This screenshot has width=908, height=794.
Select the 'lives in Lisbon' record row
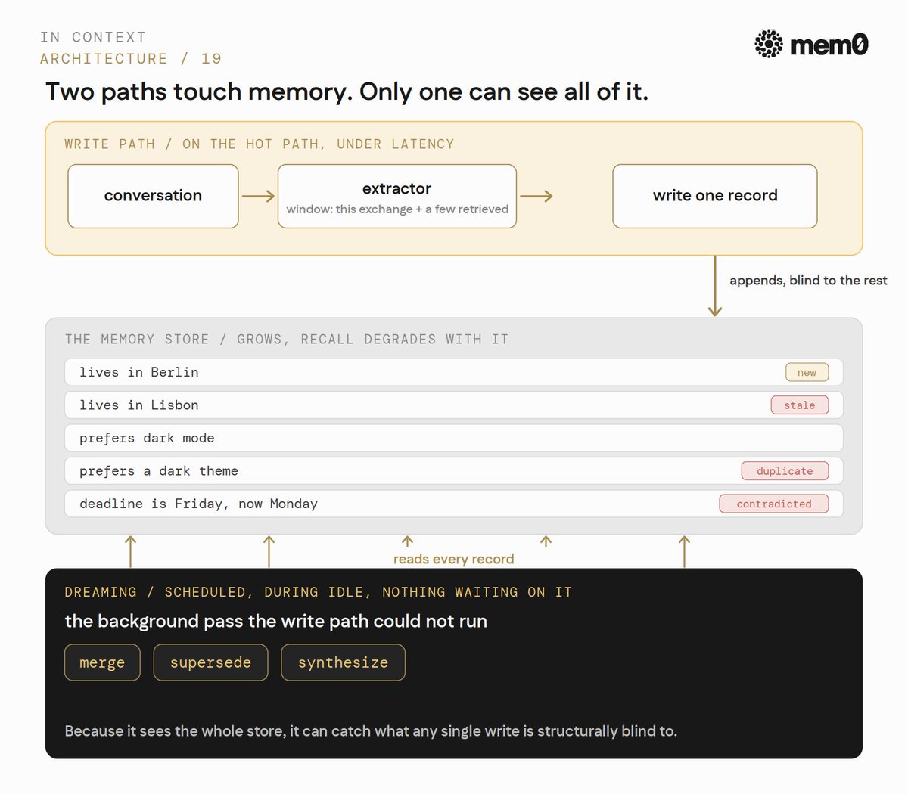454,405
